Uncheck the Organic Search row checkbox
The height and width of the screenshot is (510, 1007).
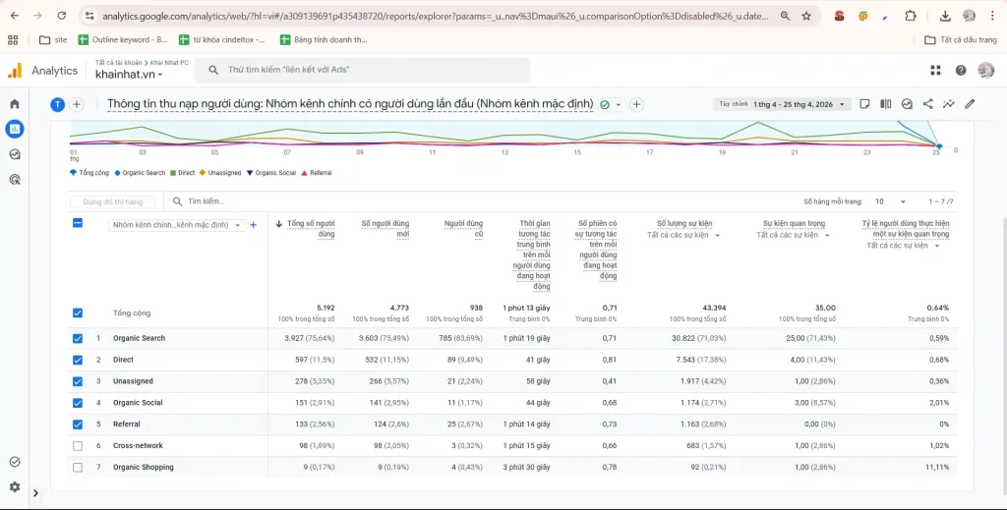pos(78,338)
